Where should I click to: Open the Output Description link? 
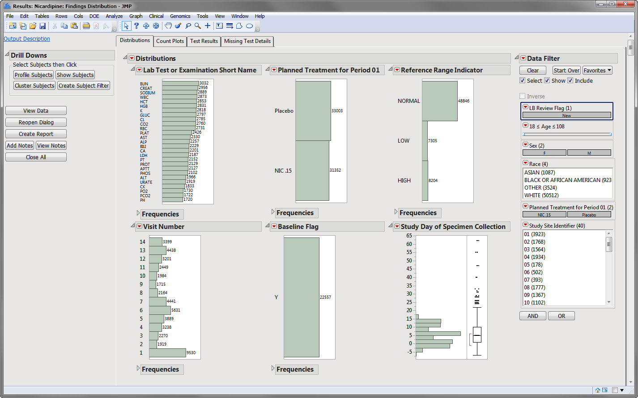(x=27, y=39)
